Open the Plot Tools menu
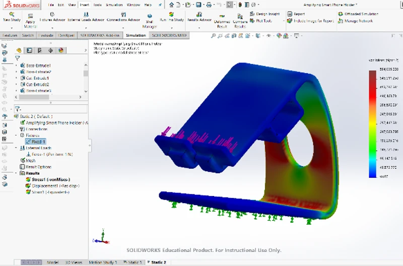The width and height of the screenshot is (403, 266). [260, 21]
